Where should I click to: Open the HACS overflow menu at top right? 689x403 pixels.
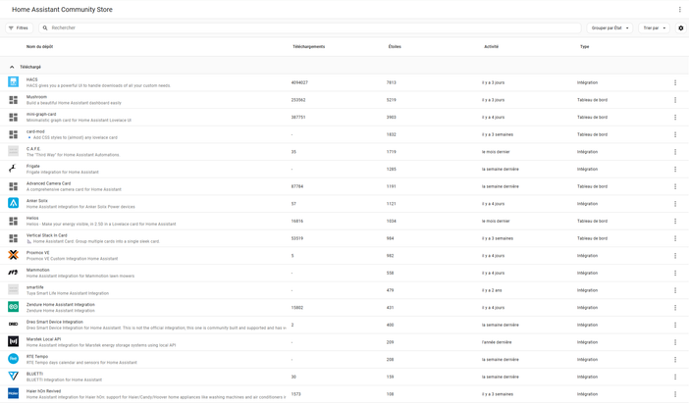click(x=680, y=9)
